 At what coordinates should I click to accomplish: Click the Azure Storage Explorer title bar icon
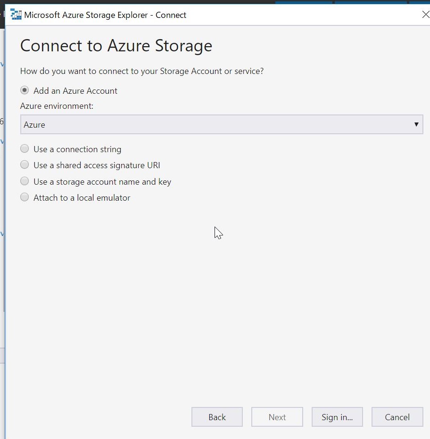point(16,15)
